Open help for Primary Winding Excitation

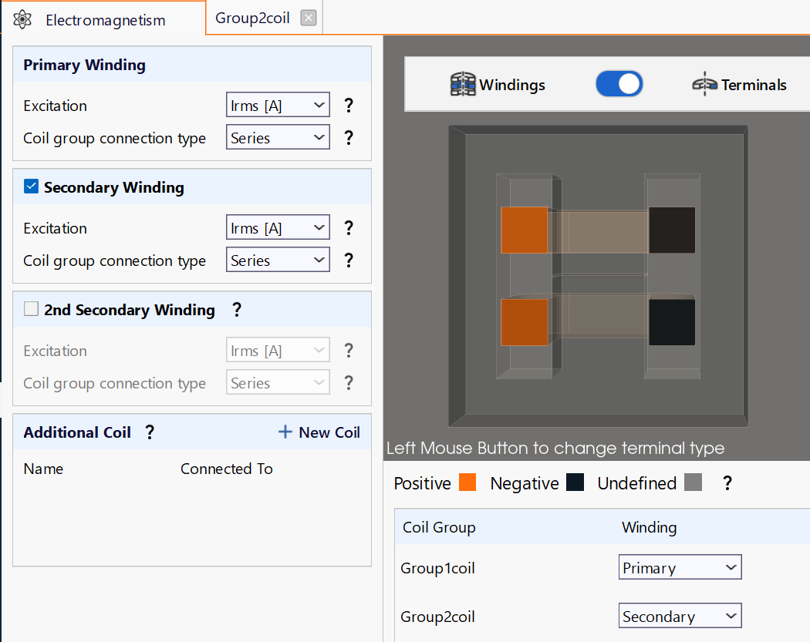pyautogui.click(x=349, y=106)
